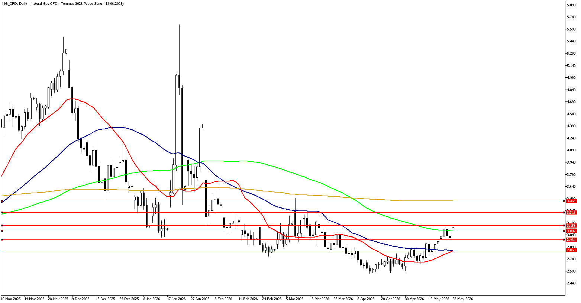Select the 3.461 price level tag
This screenshot has width=581, height=303.
[571, 201]
